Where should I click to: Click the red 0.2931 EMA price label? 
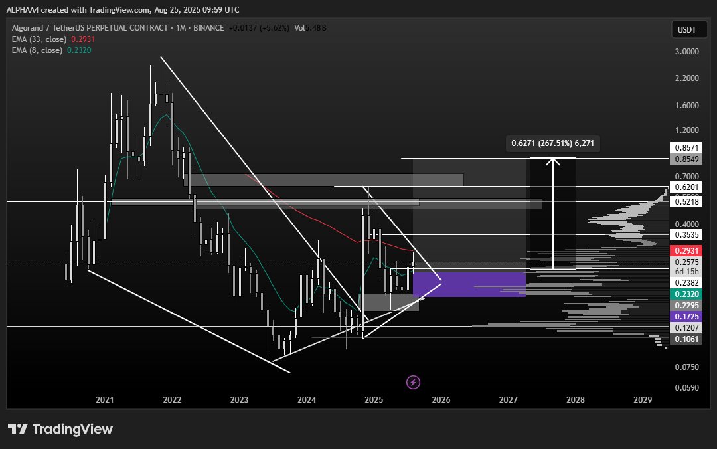point(686,251)
